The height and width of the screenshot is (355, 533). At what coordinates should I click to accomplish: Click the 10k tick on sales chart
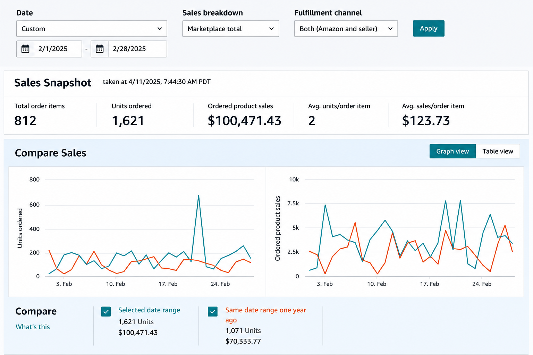[294, 180]
